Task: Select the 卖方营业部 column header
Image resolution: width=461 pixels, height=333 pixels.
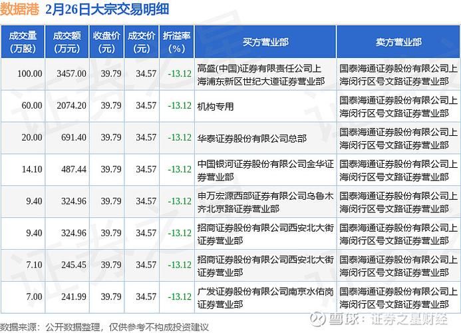Action: (398, 42)
